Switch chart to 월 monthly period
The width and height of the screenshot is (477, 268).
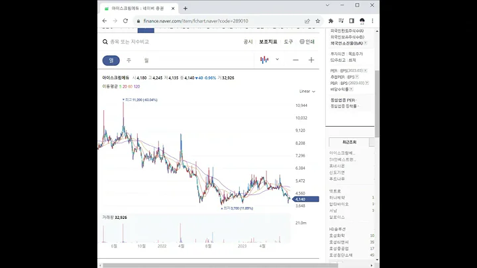(146, 60)
